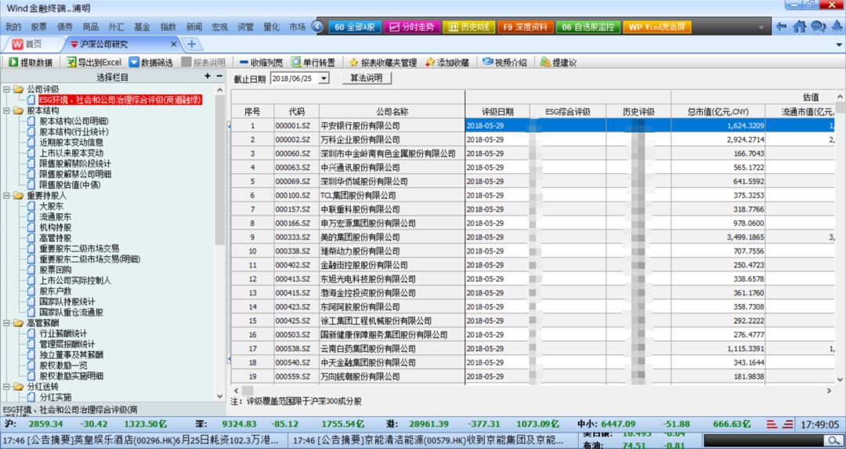This screenshot has width=846, height=449.
Task: Open 视频介绍 video intro
Action: point(504,63)
